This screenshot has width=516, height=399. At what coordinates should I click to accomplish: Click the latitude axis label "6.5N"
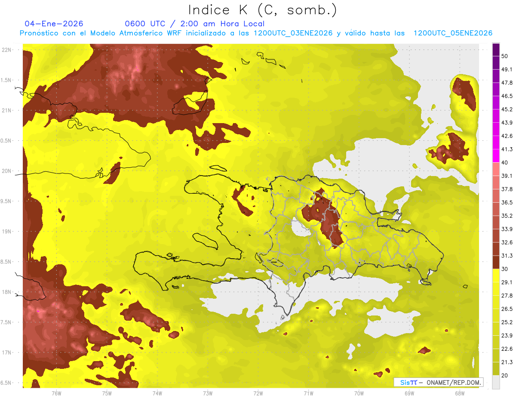(x=6, y=383)
